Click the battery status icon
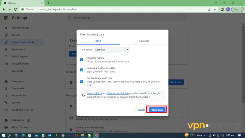Viewport: 245px width, 138px height. pyautogui.click(x=214, y=135)
